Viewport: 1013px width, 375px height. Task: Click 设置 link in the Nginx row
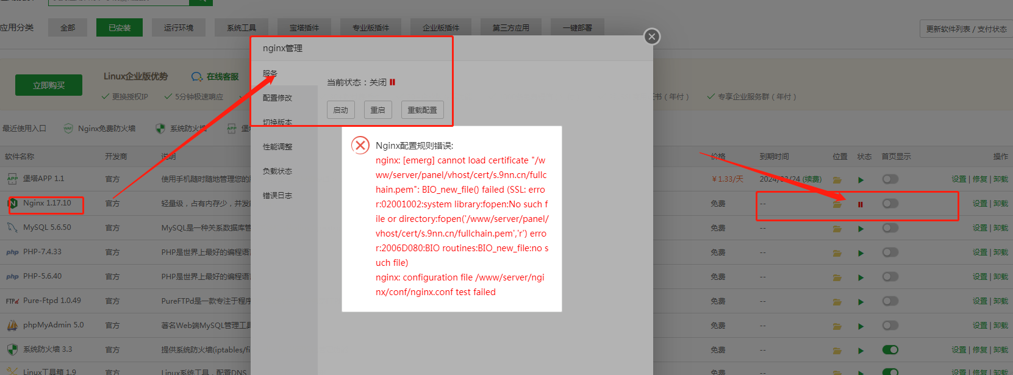pyautogui.click(x=979, y=203)
